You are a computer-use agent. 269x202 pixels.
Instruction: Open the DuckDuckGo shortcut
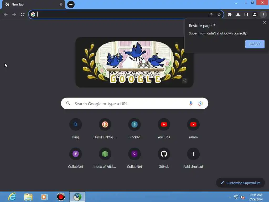coord(105,128)
